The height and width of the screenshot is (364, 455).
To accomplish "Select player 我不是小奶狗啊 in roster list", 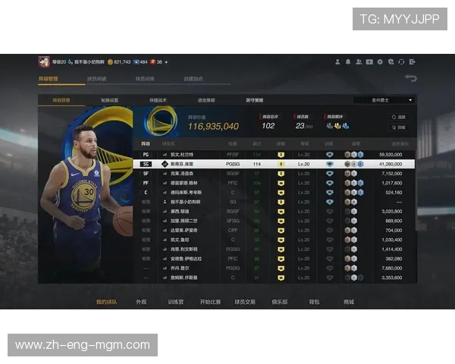I will click(x=186, y=202).
